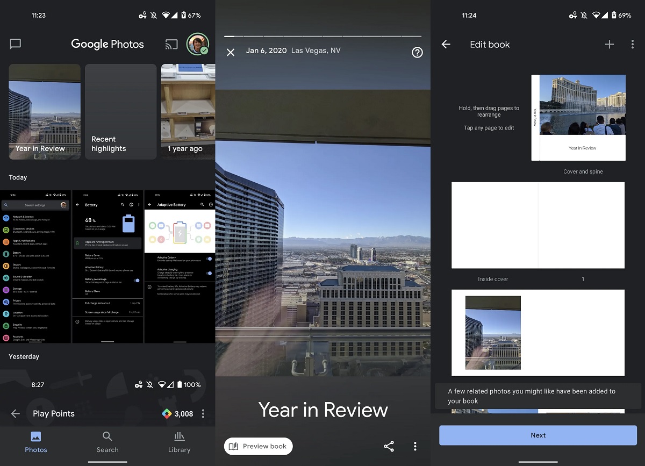645x466 pixels.
Task: Switch to the Search tab
Action: 107,442
